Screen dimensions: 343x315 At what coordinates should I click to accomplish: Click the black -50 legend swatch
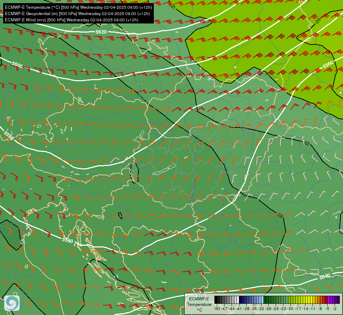[x=216, y=300]
